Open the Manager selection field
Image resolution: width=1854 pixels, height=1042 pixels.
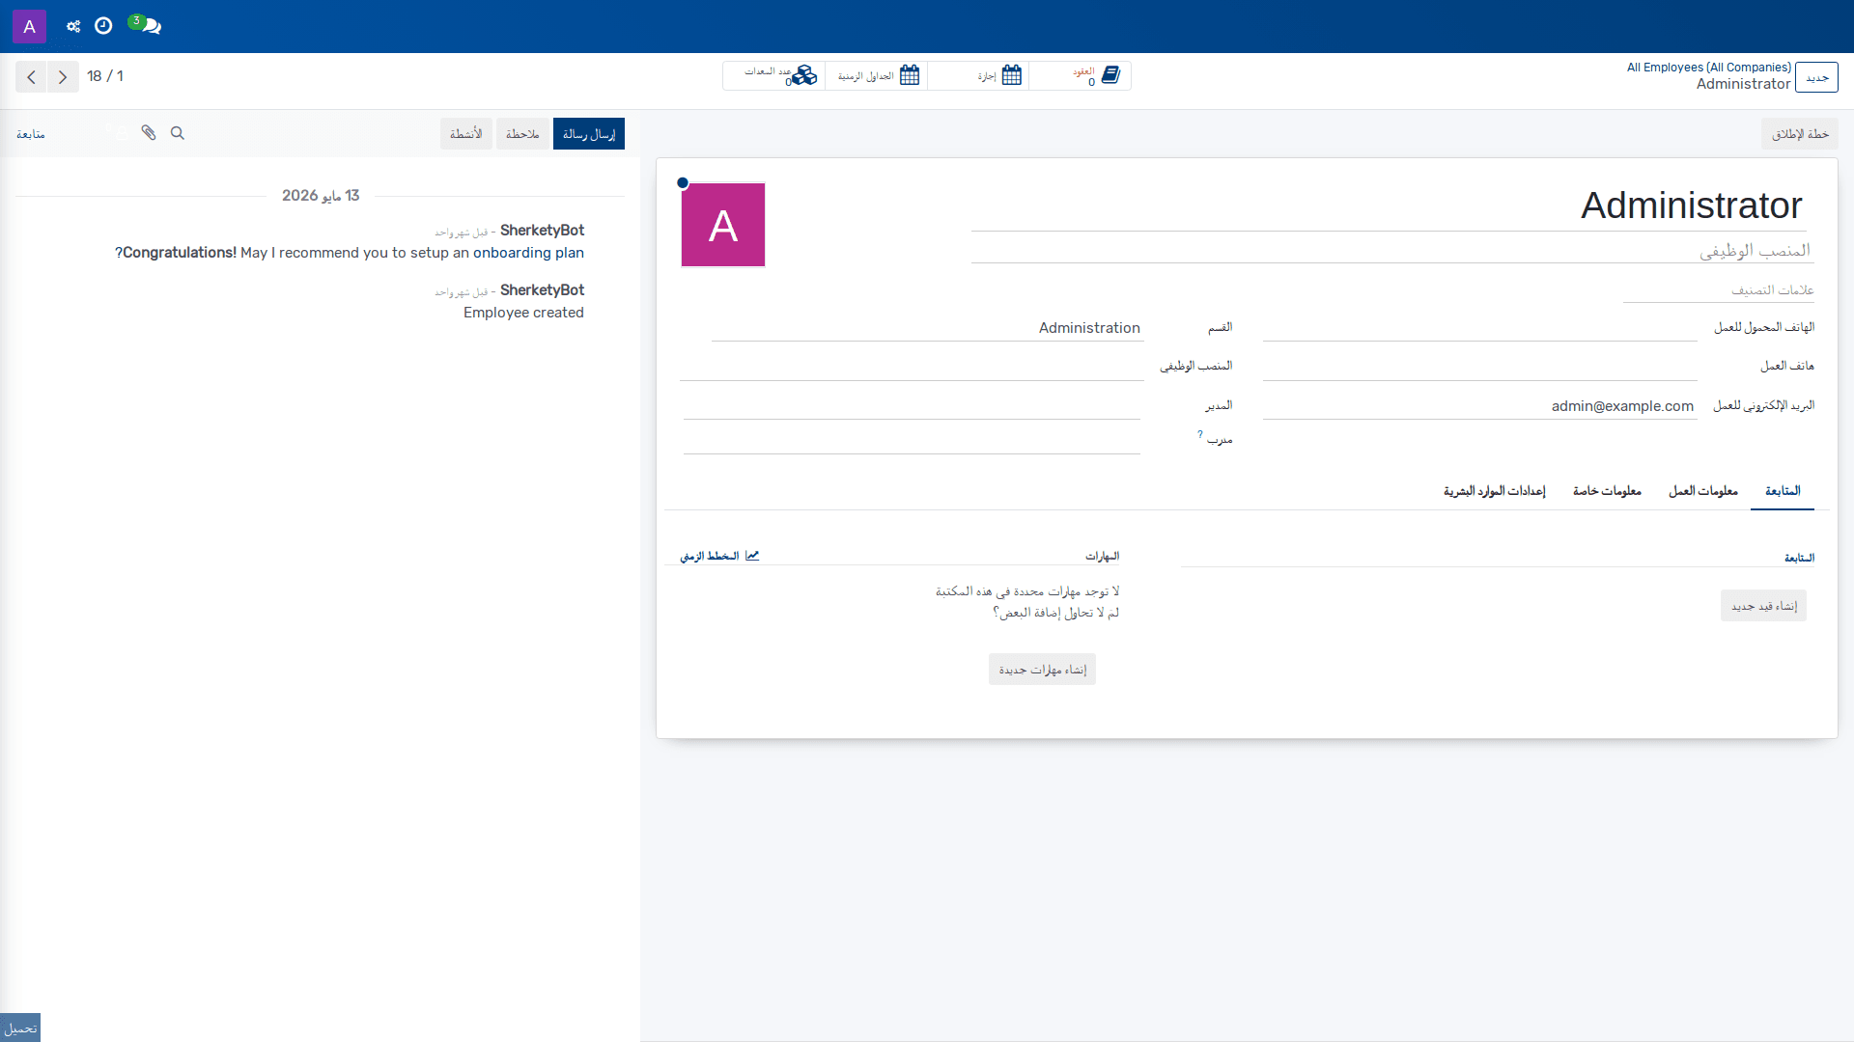pyautogui.click(x=912, y=405)
